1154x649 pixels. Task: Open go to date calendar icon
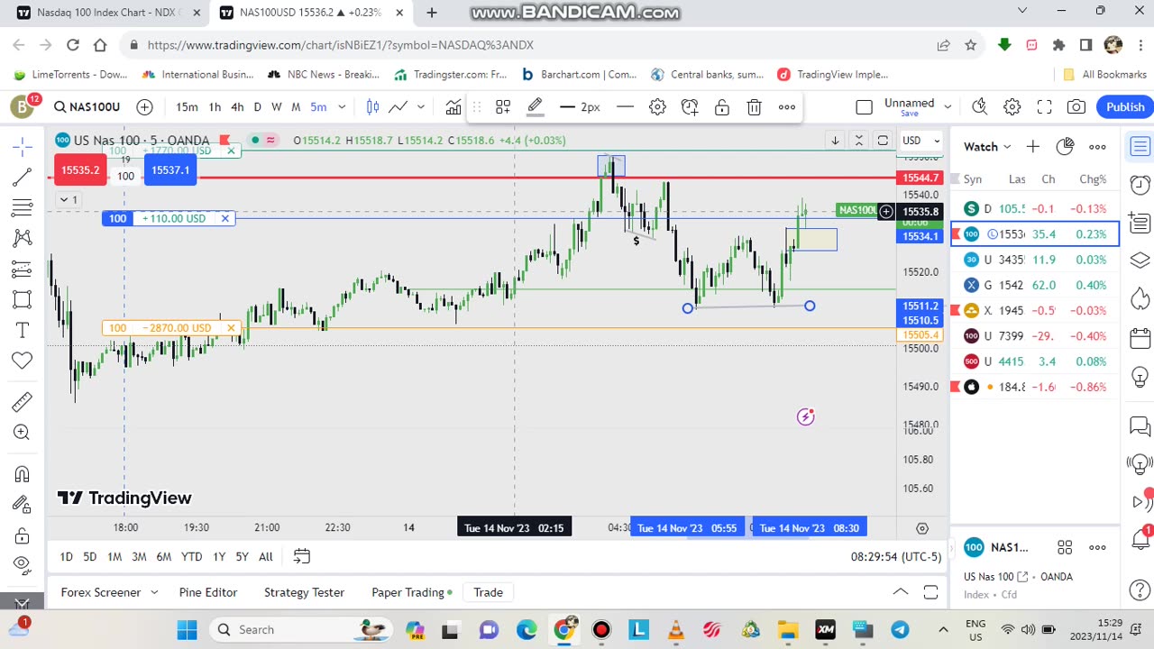(x=302, y=557)
